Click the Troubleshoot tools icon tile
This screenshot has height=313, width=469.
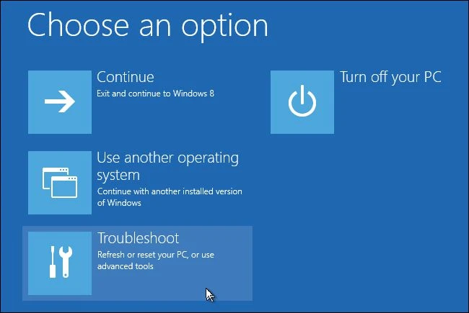[x=60, y=263]
